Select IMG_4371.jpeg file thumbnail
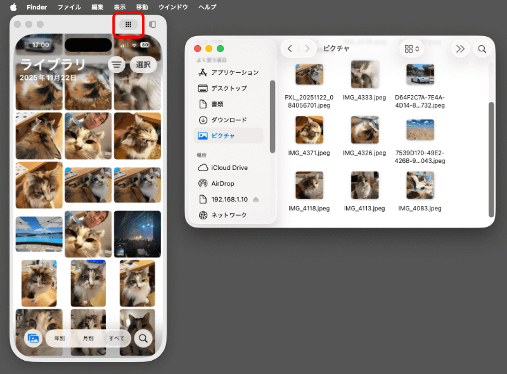The width and height of the screenshot is (507, 374). 309,130
